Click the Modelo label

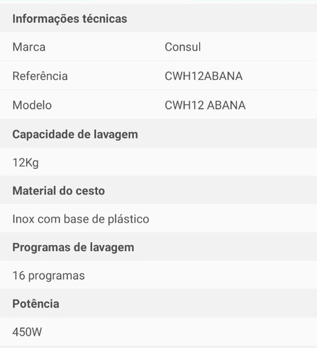point(32,105)
